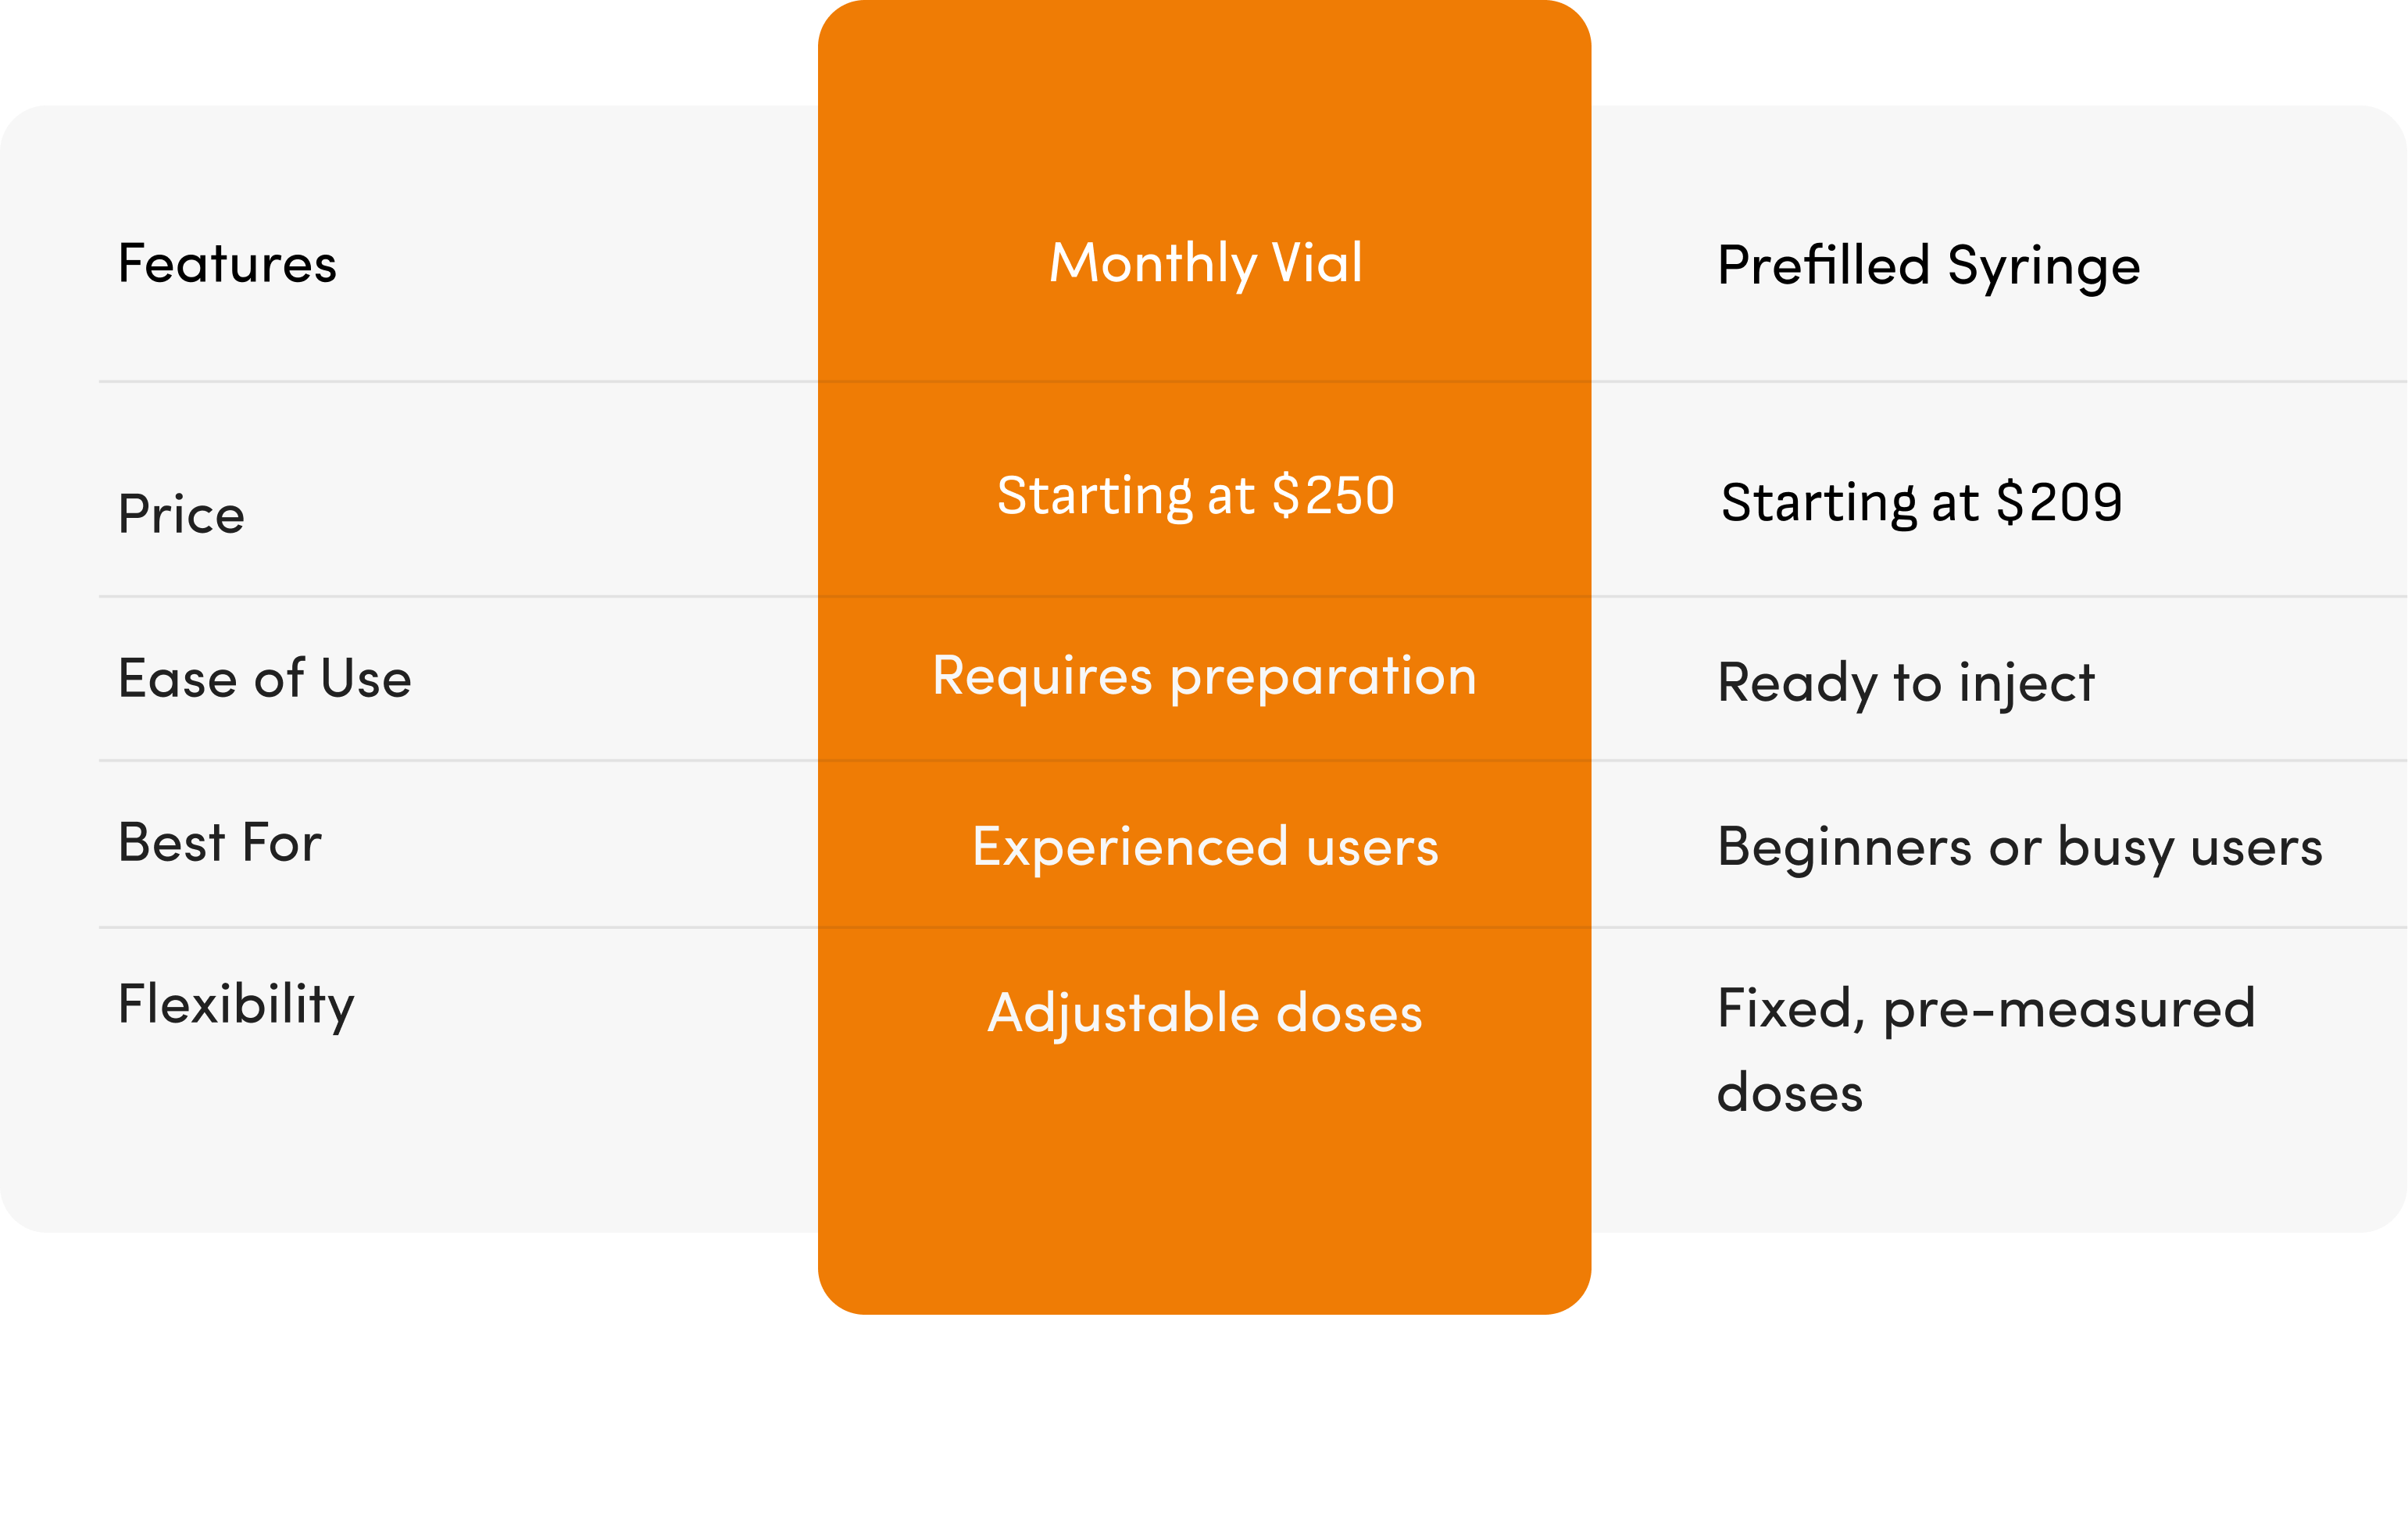This screenshot has height=1528, width=2408.
Task: Select the Prefilled Syringe column header
Action: point(1929,266)
